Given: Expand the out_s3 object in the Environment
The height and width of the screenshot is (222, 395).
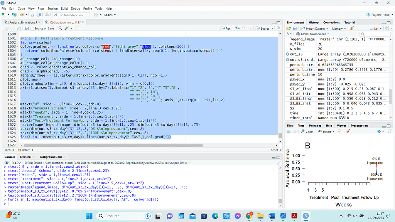Looking at the screenshot, I should (x=288, y=54).
